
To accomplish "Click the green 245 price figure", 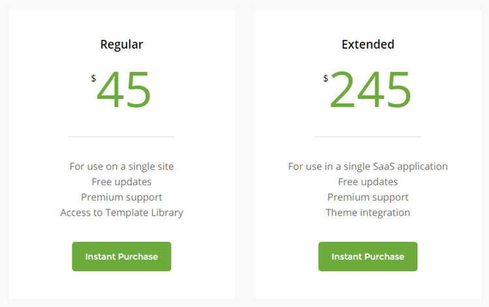I will (x=370, y=90).
